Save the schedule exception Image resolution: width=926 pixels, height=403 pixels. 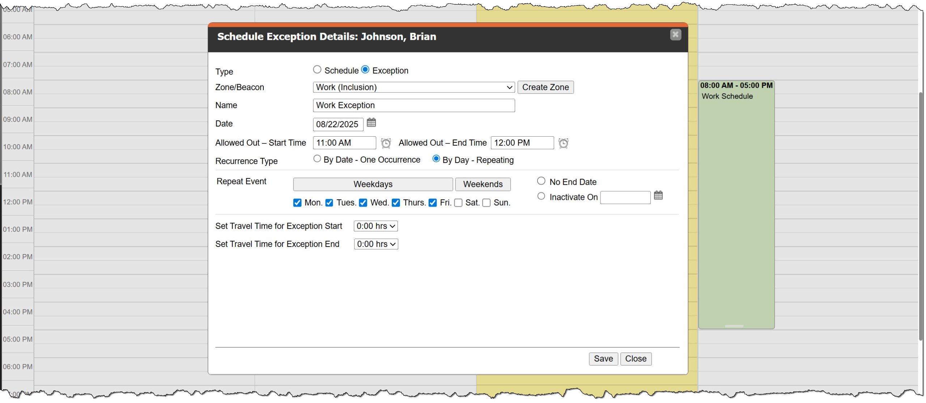603,359
